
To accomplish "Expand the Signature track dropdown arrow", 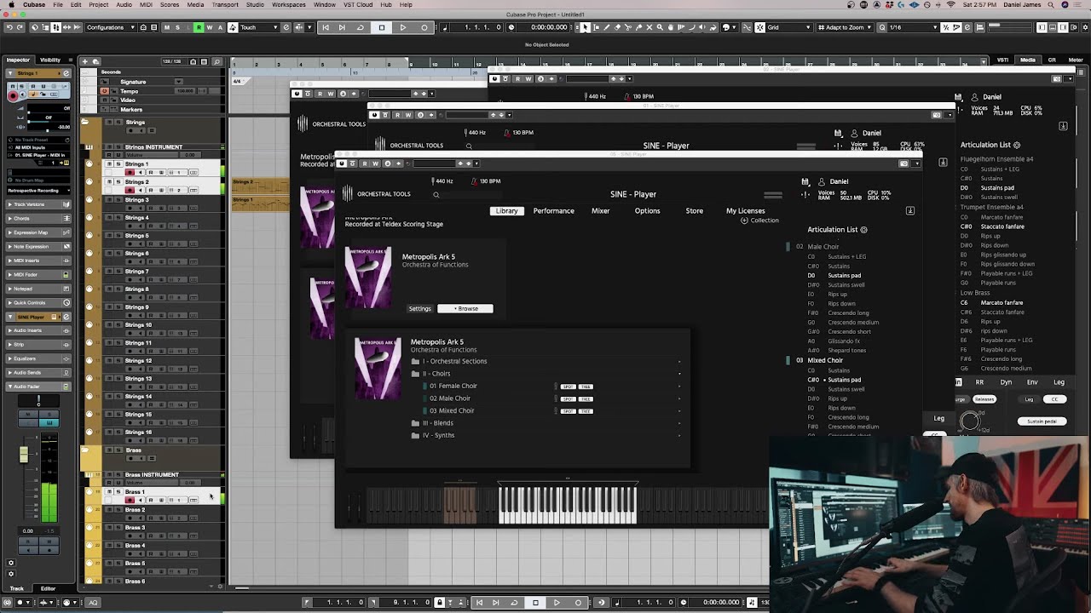I will point(178,82).
